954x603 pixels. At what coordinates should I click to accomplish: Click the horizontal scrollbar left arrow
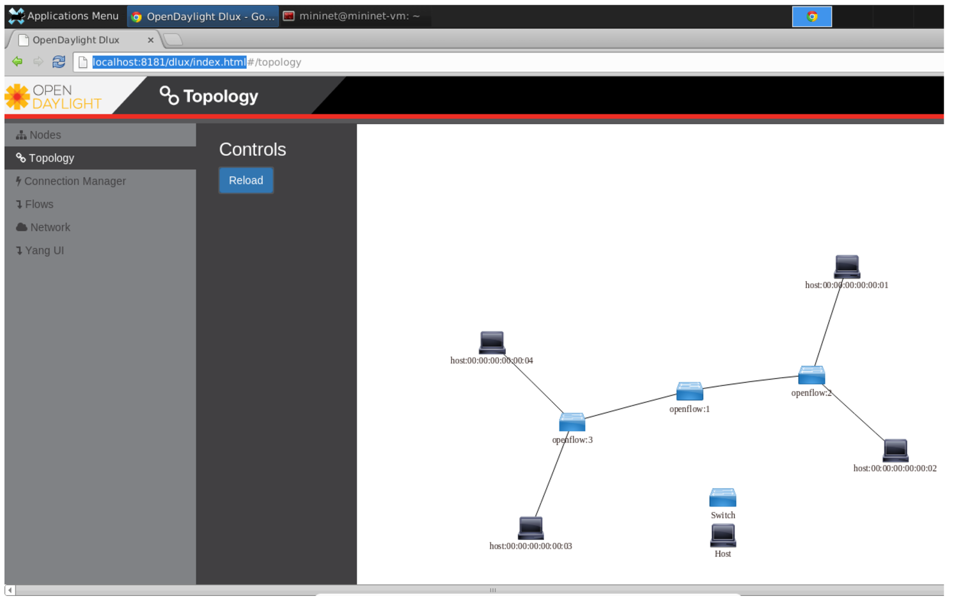(x=10, y=590)
